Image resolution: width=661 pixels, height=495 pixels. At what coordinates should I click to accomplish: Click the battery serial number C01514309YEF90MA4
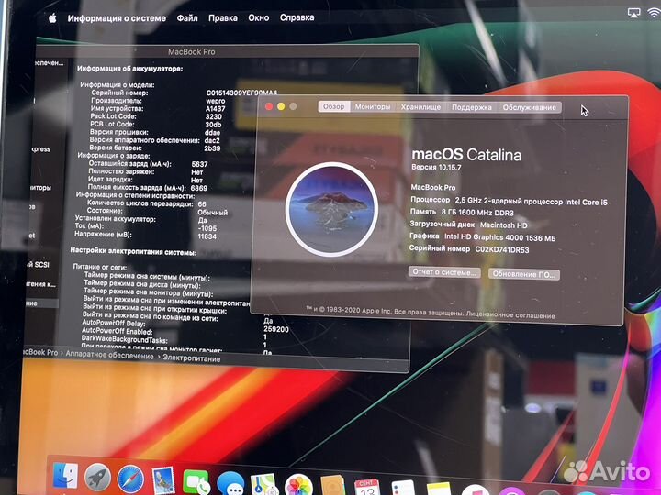241,93
